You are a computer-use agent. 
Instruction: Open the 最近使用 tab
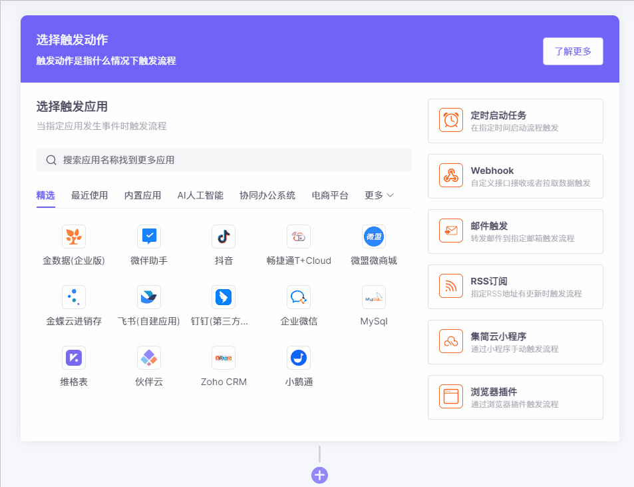[x=89, y=195]
